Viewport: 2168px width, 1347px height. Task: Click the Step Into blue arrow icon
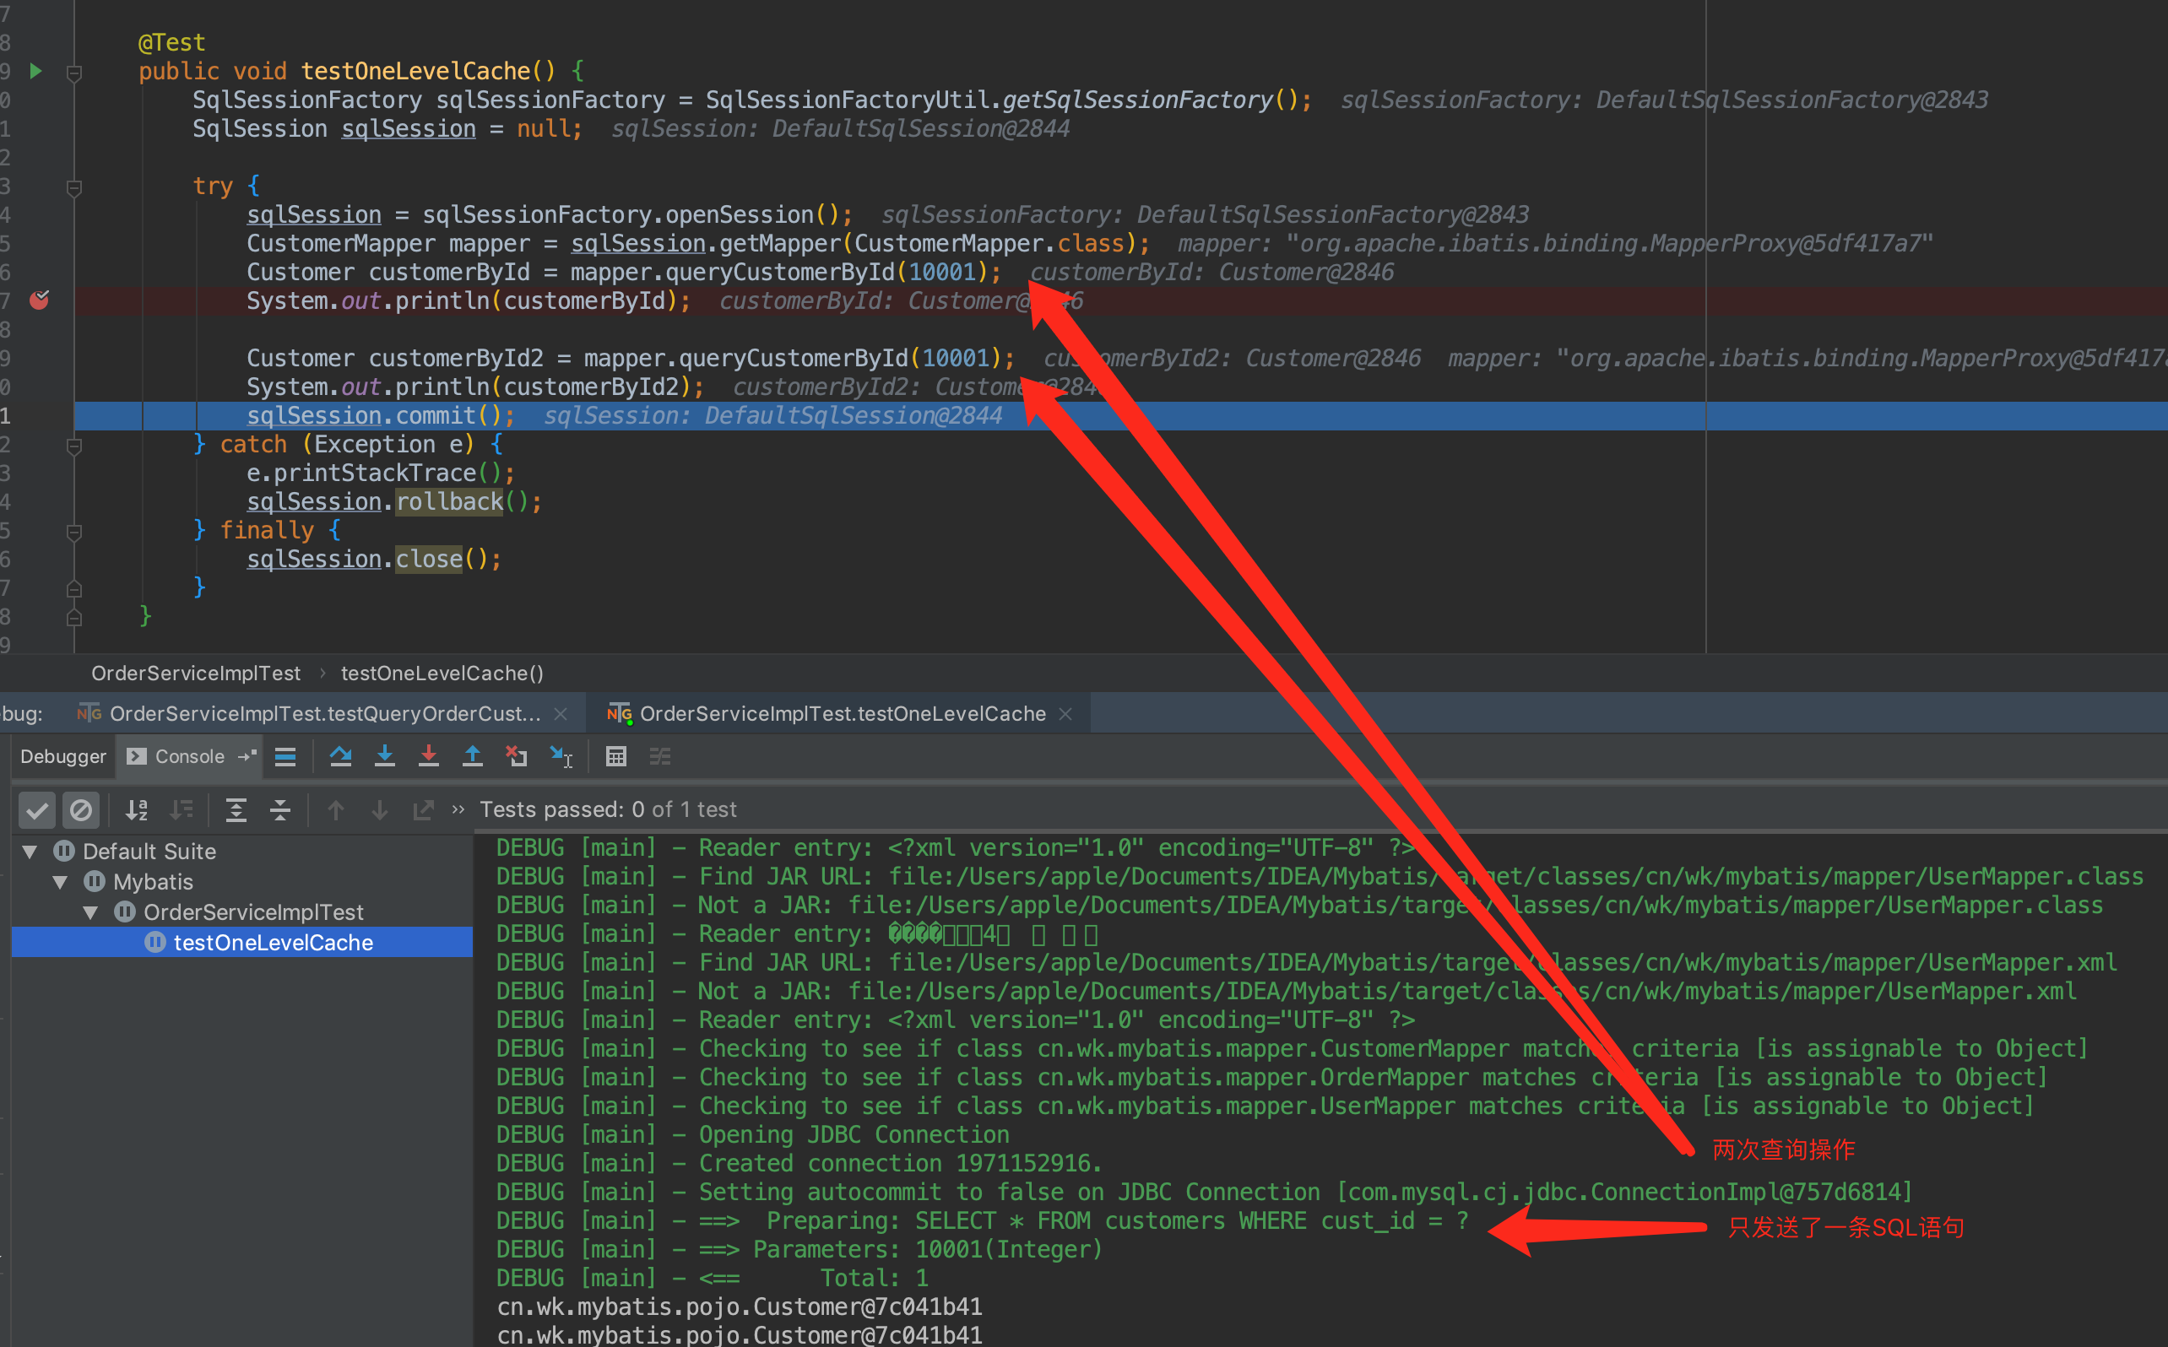[x=384, y=756]
